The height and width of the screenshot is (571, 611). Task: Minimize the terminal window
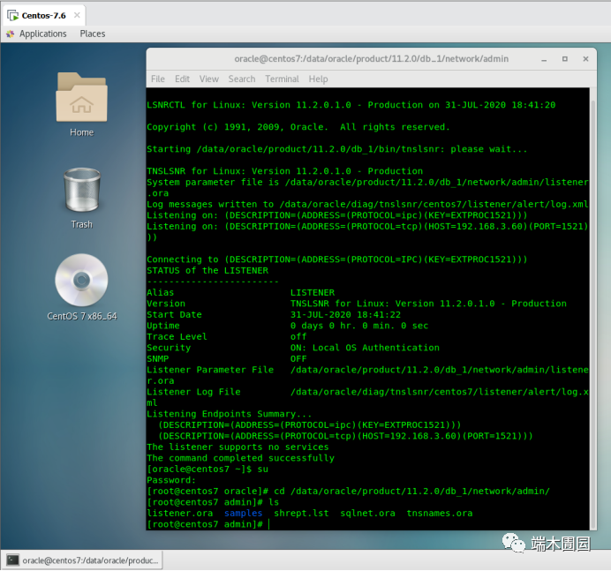pos(544,59)
